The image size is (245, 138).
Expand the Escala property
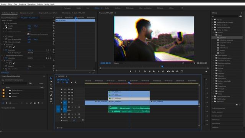point(3,29)
